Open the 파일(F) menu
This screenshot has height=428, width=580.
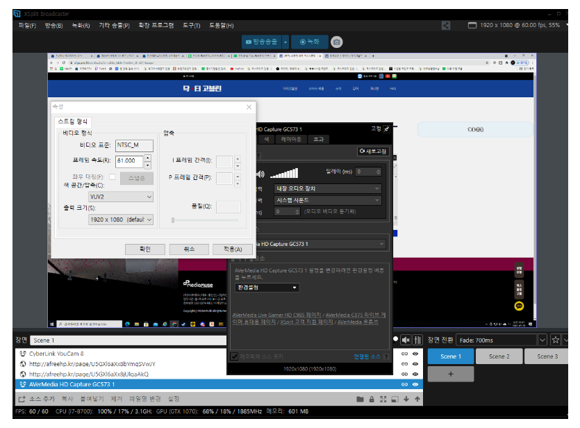click(x=27, y=26)
